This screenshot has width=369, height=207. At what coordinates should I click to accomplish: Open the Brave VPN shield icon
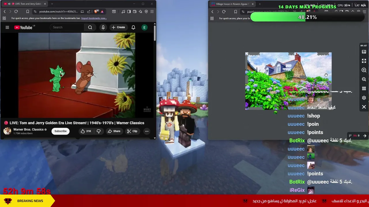coord(146,11)
